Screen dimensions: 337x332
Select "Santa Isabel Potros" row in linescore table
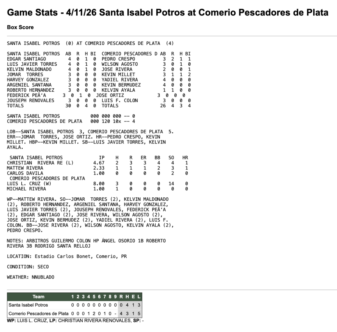[28, 305]
